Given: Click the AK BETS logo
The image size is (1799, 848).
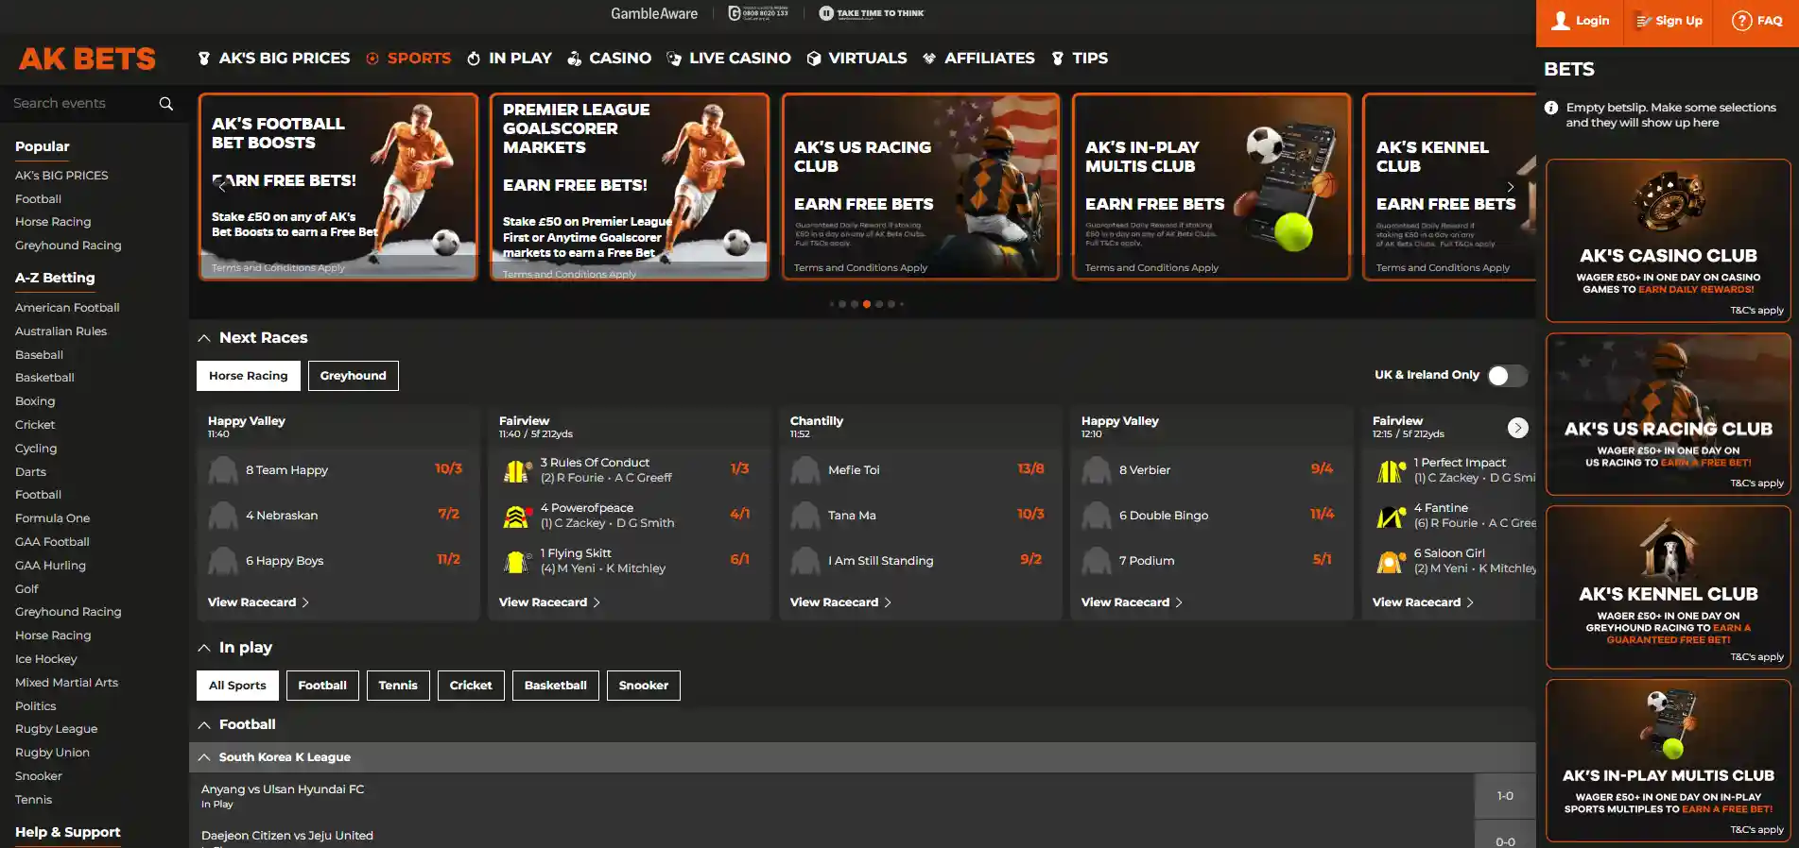Looking at the screenshot, I should point(87,59).
